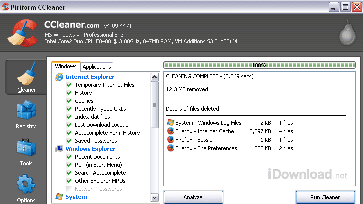Click the CCleaner logo in header
The height and width of the screenshot is (204, 363).
[22, 33]
